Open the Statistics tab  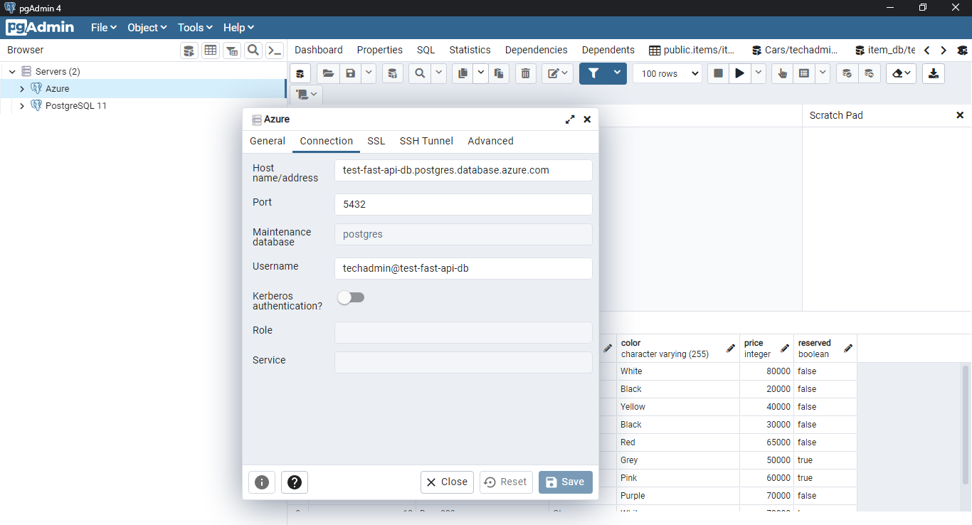coord(470,50)
